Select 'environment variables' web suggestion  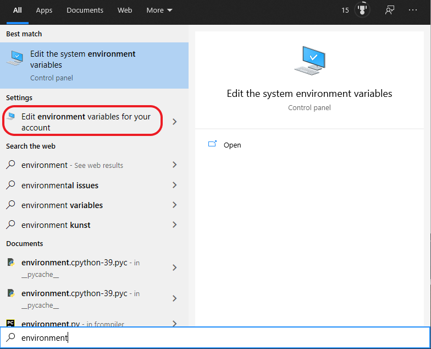(62, 205)
